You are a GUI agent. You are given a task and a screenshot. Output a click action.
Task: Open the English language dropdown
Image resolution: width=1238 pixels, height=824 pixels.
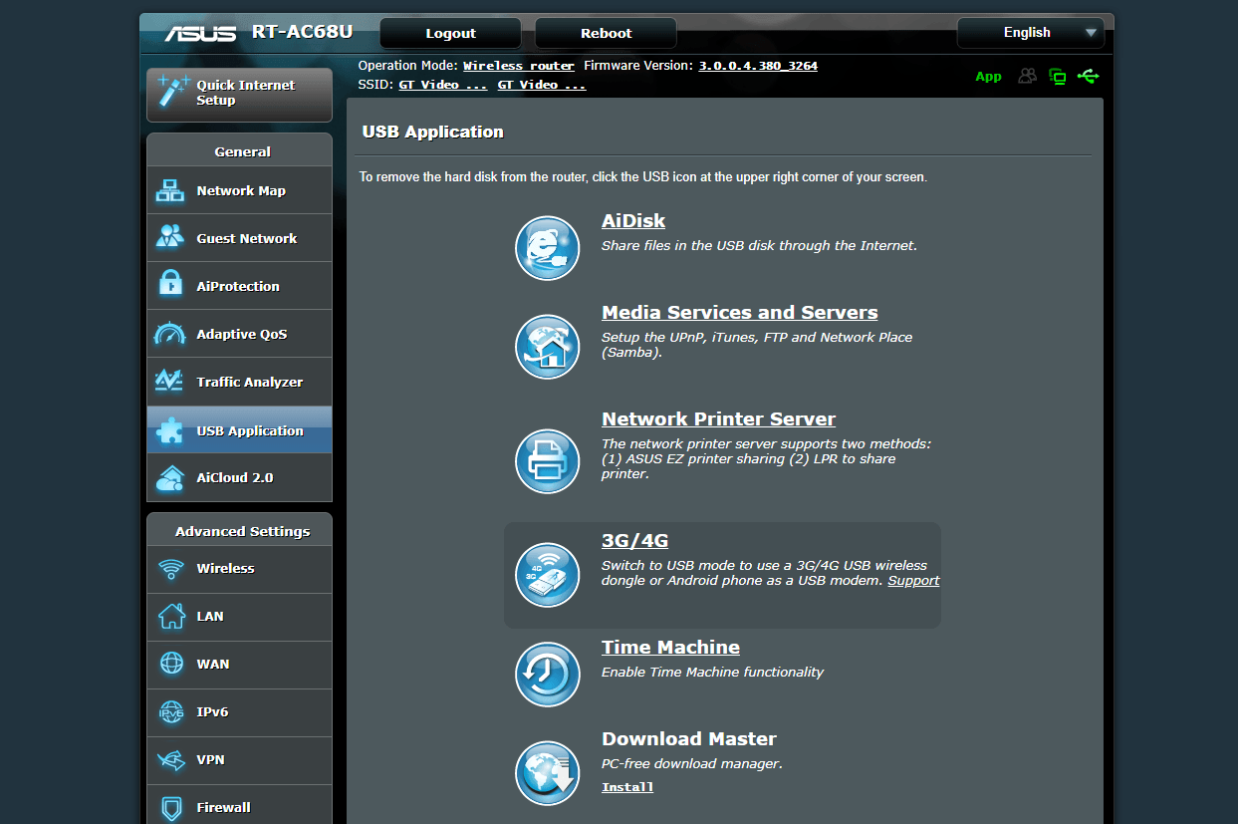pos(1030,33)
